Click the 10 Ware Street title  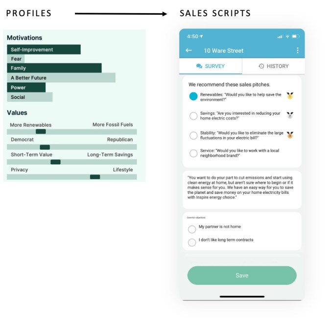pyautogui.click(x=223, y=50)
